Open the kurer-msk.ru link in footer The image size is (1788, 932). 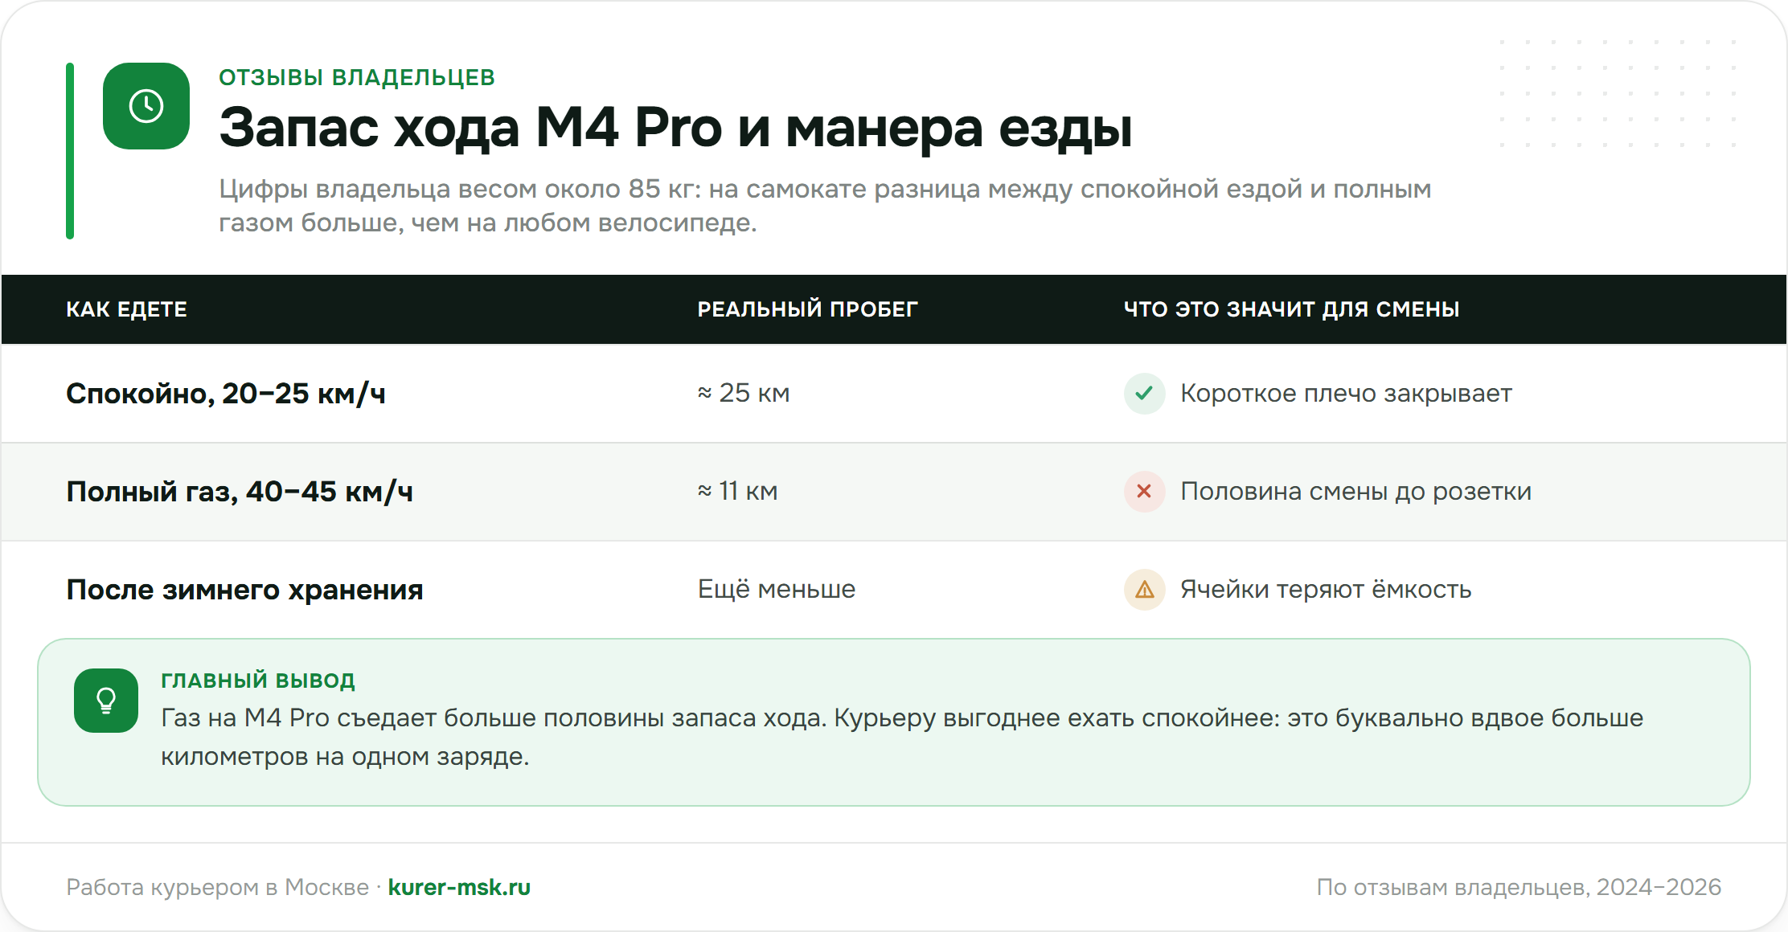459,887
